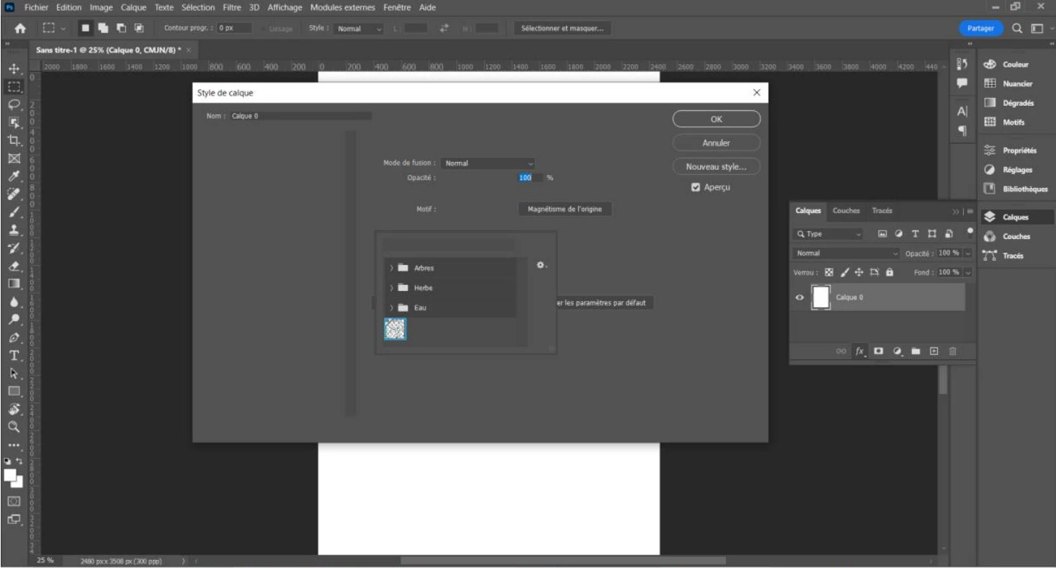
Task: Click Magnétisme de l'origine button
Action: tap(565, 209)
